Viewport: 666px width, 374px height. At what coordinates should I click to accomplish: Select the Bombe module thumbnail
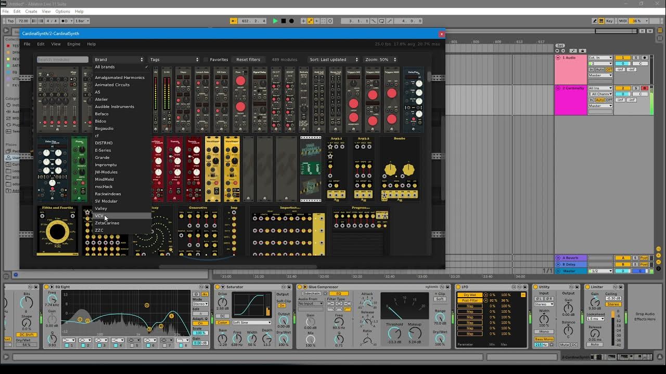[400, 169]
